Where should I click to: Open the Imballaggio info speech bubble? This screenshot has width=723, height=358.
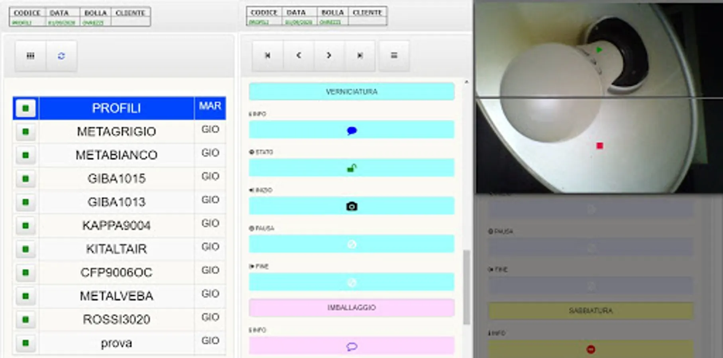pos(352,346)
